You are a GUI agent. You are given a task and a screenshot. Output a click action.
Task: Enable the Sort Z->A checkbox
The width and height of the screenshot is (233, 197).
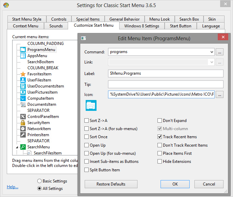coord(86,120)
